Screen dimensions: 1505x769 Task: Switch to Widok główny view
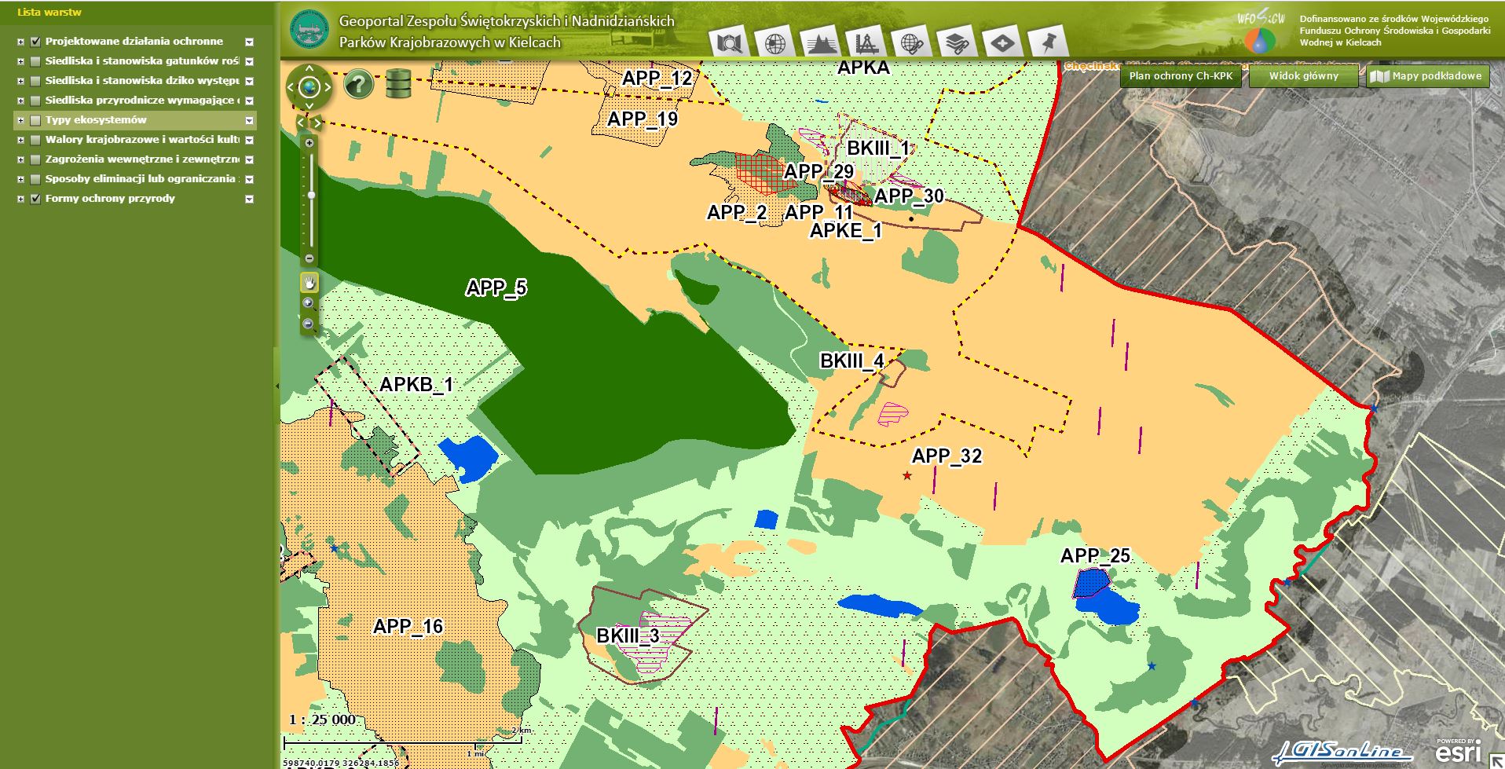1303,76
